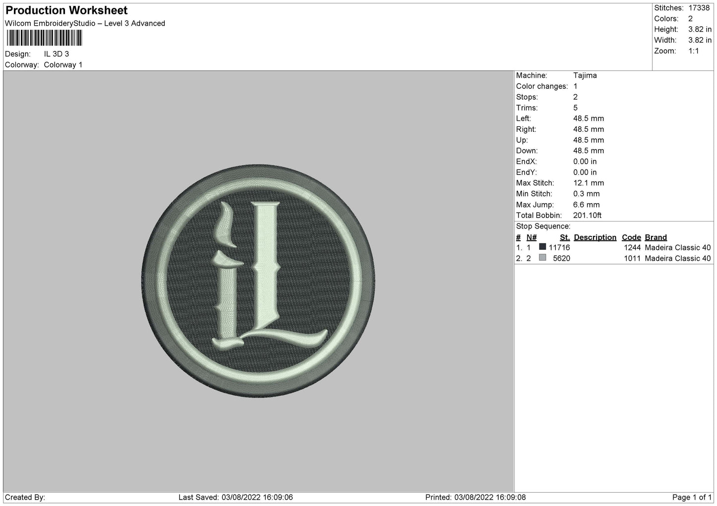717x506 pixels.
Task: Click the 'Created By:' footer label
Action: pos(25,498)
